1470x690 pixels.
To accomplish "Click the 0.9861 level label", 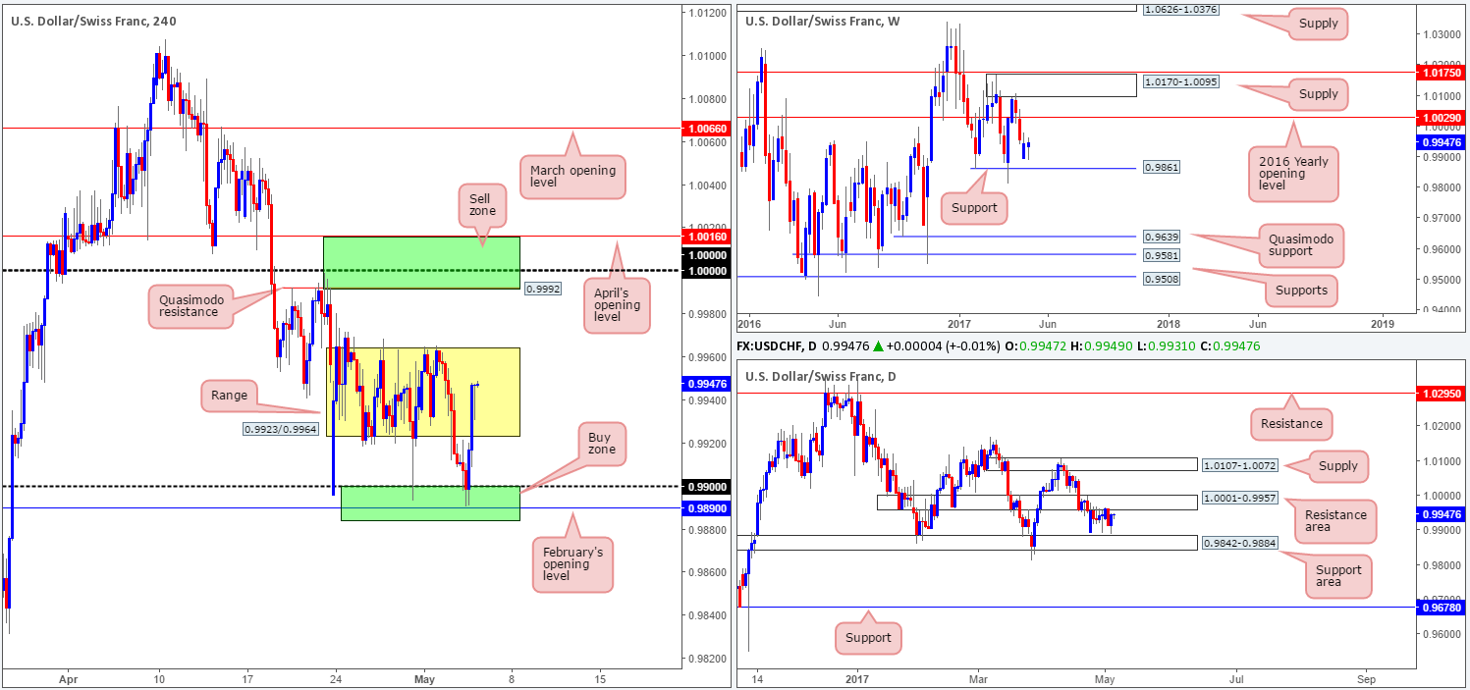I will pos(1160,168).
